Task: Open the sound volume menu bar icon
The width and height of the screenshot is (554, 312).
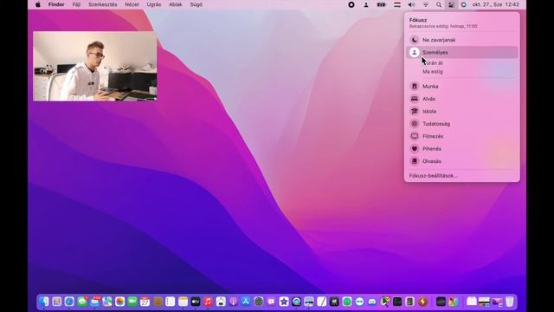Action: pos(411,4)
